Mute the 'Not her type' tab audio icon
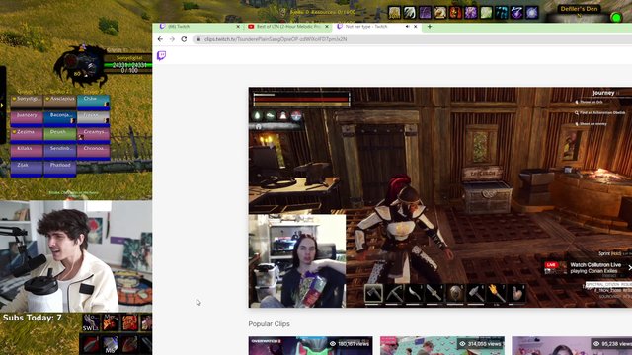Viewport: 632px width, 355px height. [408, 27]
